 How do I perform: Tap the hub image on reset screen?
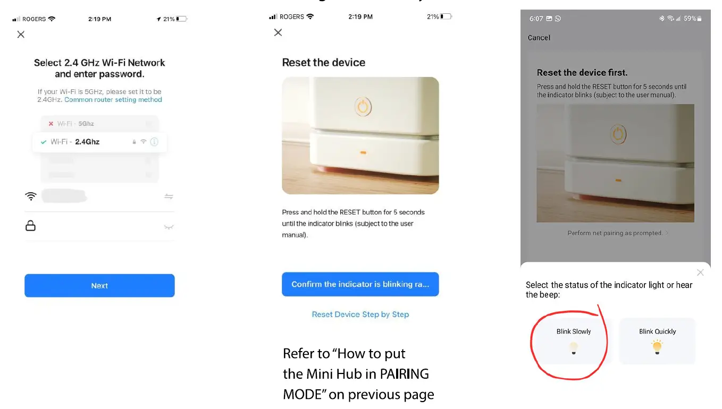coord(360,135)
